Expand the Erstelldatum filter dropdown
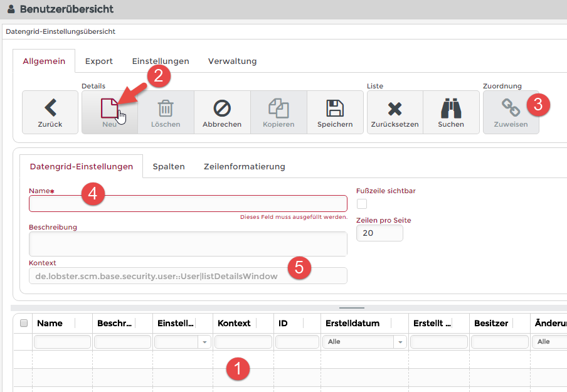The height and width of the screenshot is (392, 567). tap(400, 342)
